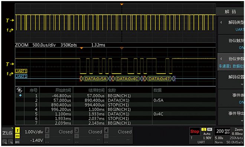Screen dimensions: 245x147
Task: Click the channel 1 ground marker in the overview
Action: click(x=10, y=30)
